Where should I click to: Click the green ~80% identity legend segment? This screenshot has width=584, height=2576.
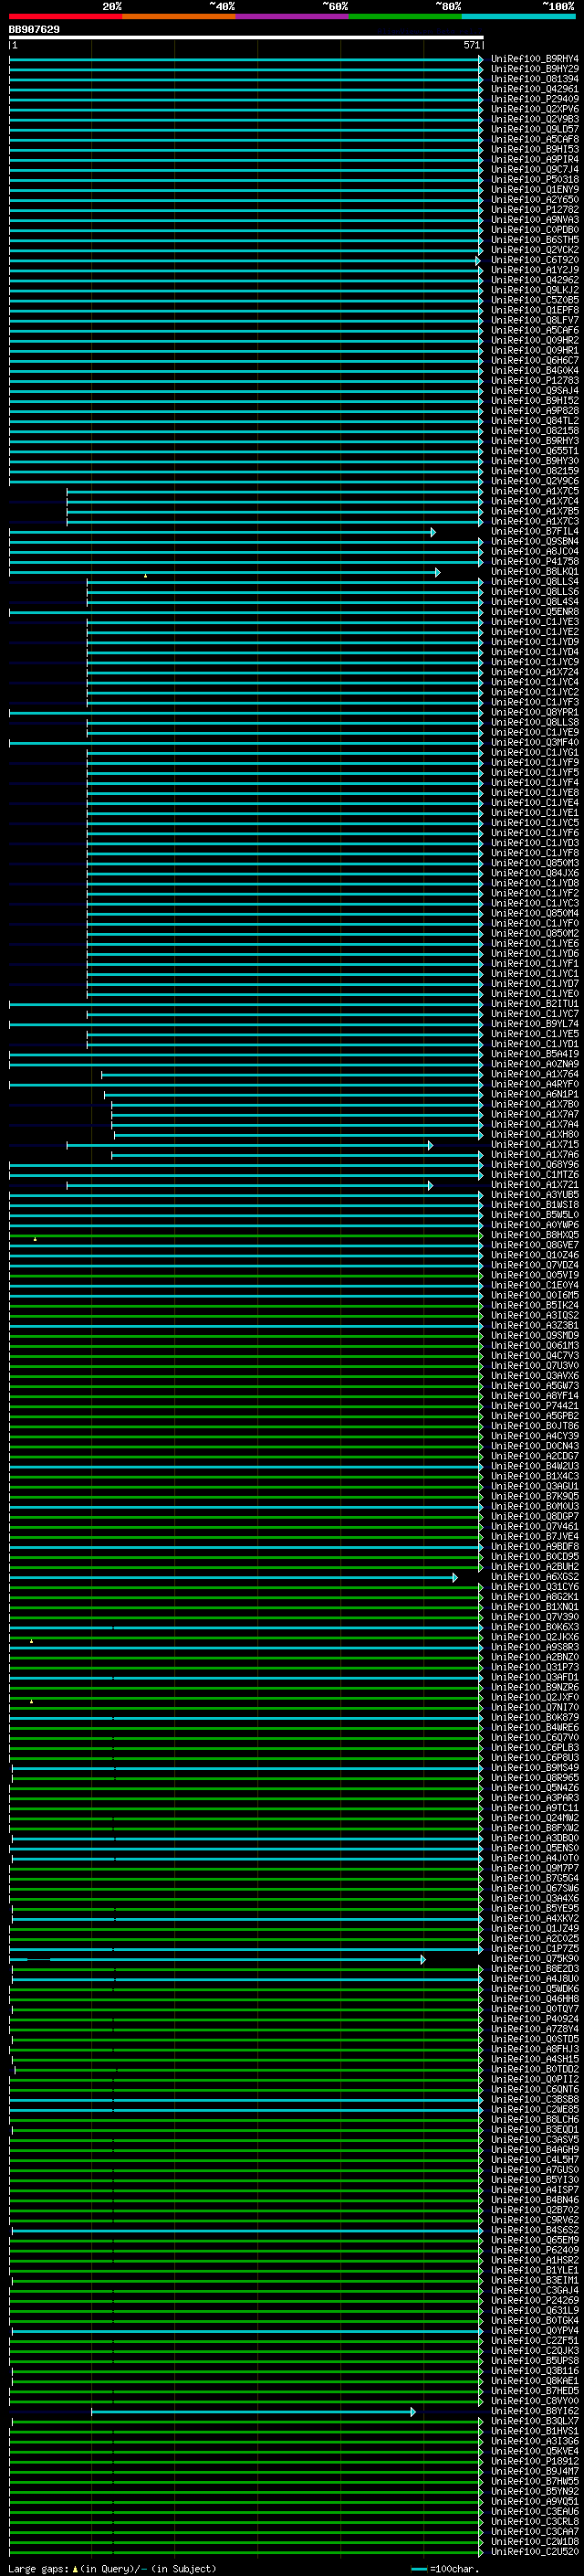point(404,17)
